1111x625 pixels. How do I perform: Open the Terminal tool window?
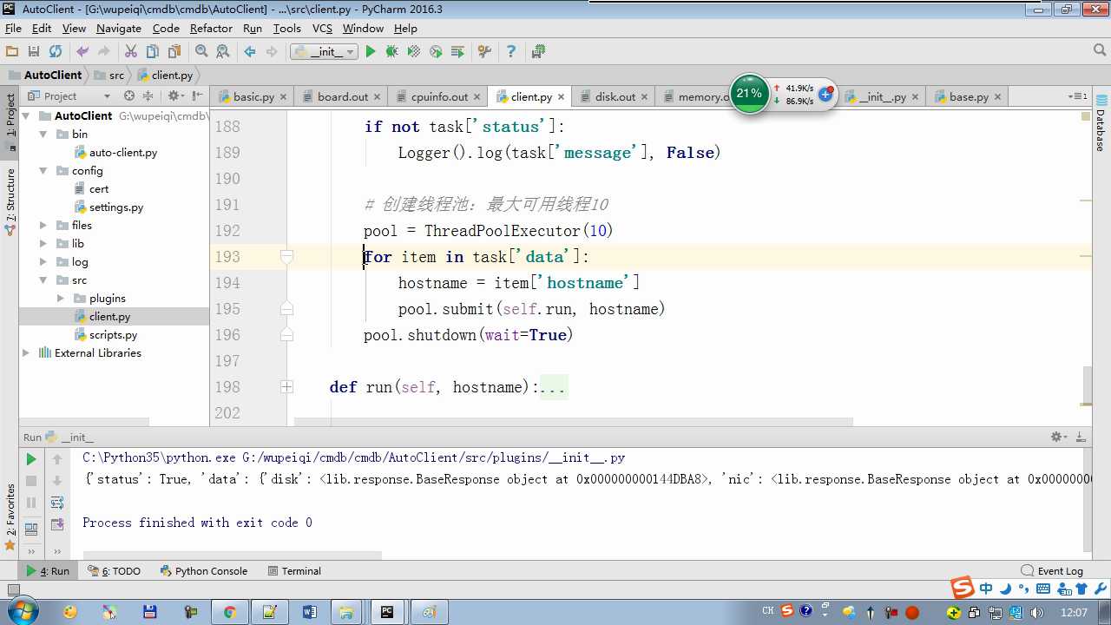[x=294, y=571]
